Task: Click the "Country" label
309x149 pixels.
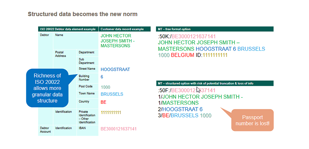Action: click(x=84, y=102)
